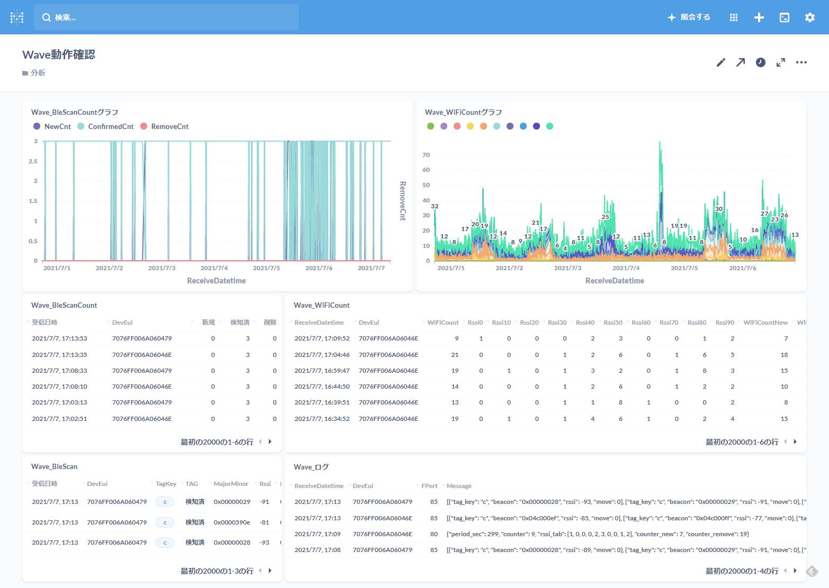This screenshot has height=588, width=829.
Task: Open the settings gear menu
Action: pyautogui.click(x=809, y=17)
